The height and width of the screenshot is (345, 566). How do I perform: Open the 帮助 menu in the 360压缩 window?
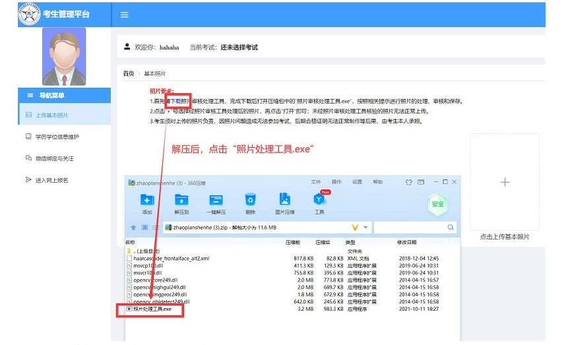[377, 182]
